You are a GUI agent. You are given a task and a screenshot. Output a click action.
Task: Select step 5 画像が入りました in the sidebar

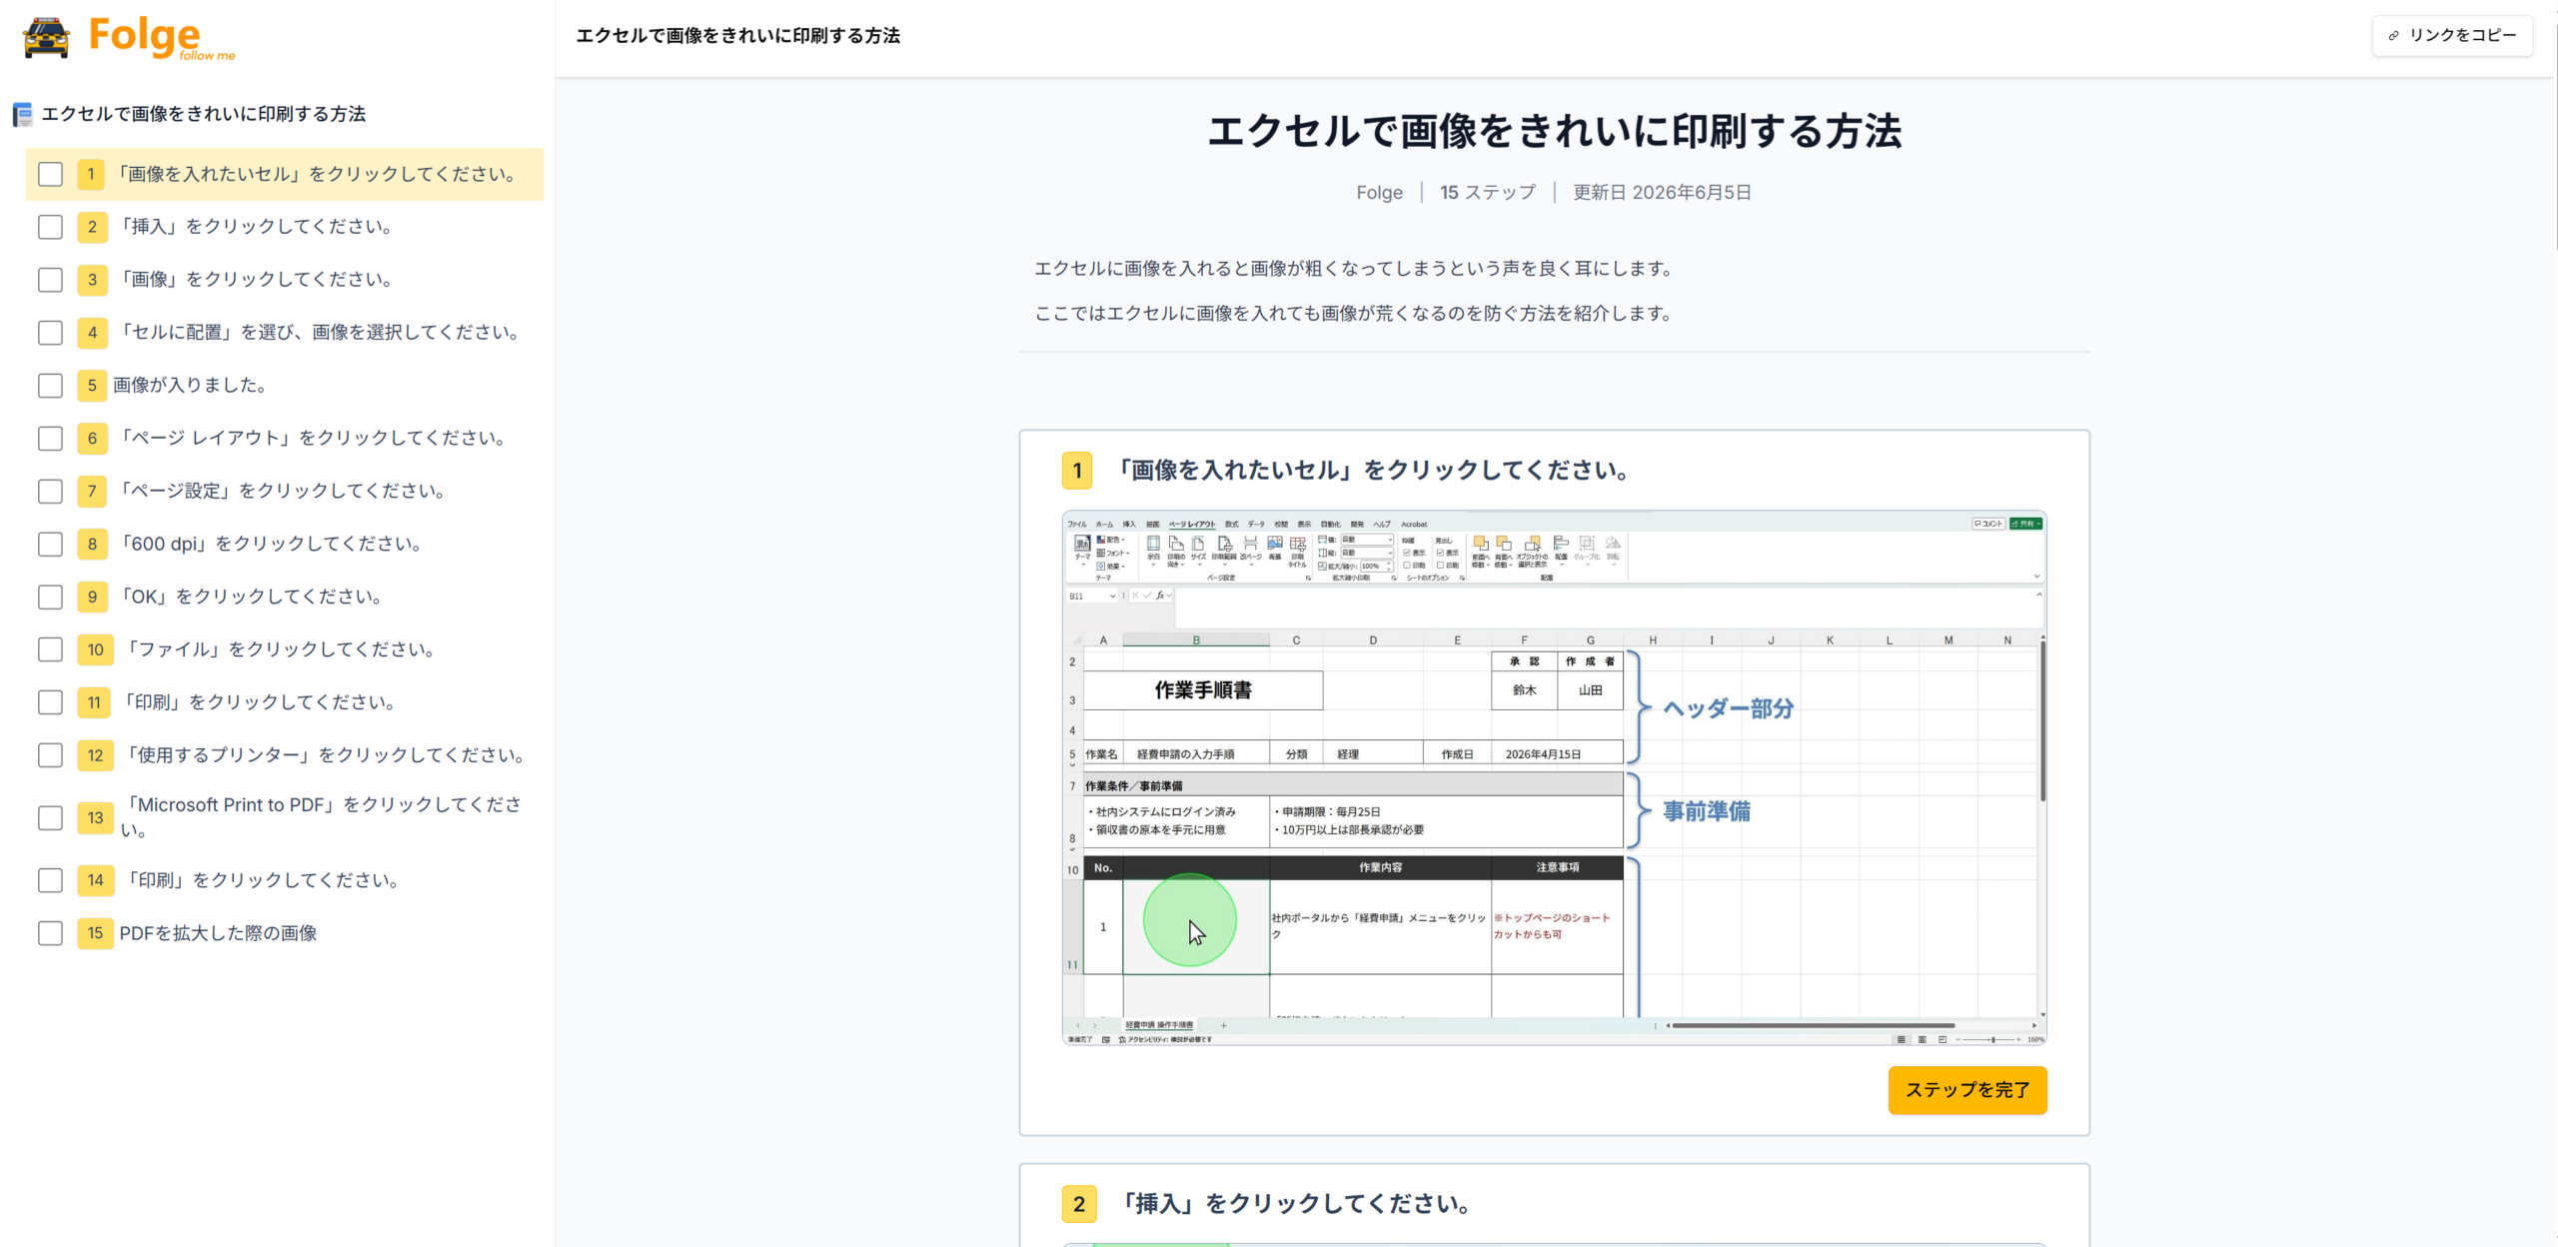coord(285,386)
